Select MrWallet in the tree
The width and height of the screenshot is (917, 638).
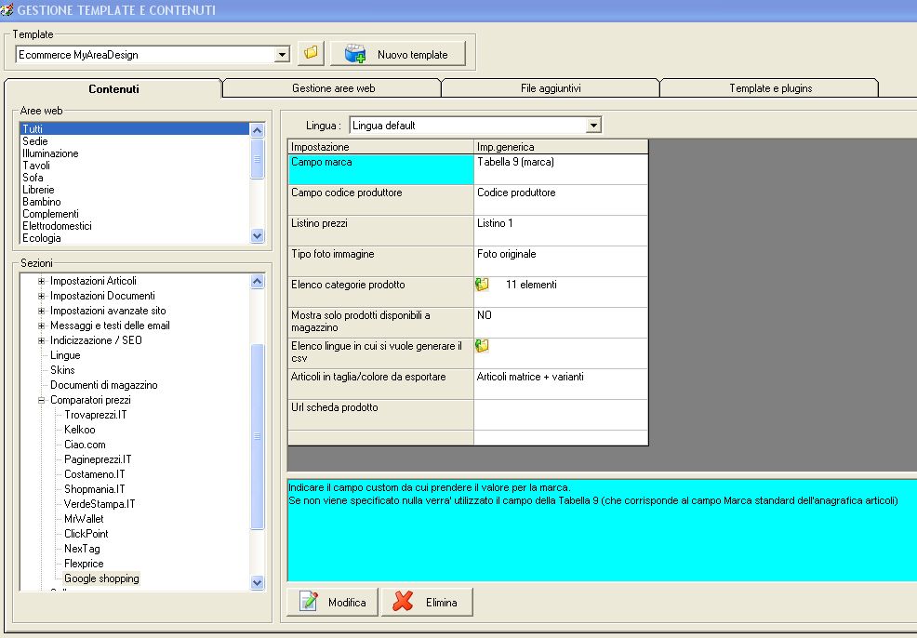pyautogui.click(x=84, y=519)
